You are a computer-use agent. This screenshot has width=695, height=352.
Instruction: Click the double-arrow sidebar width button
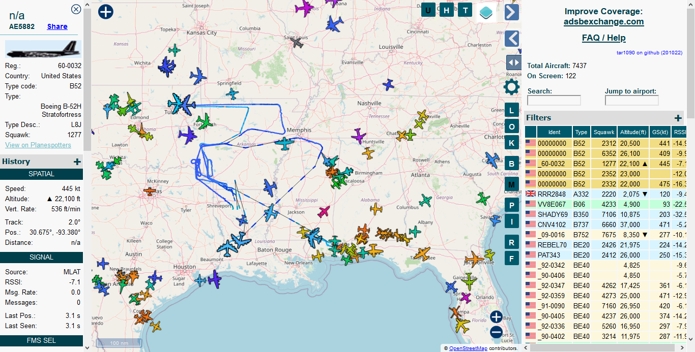[x=514, y=63]
